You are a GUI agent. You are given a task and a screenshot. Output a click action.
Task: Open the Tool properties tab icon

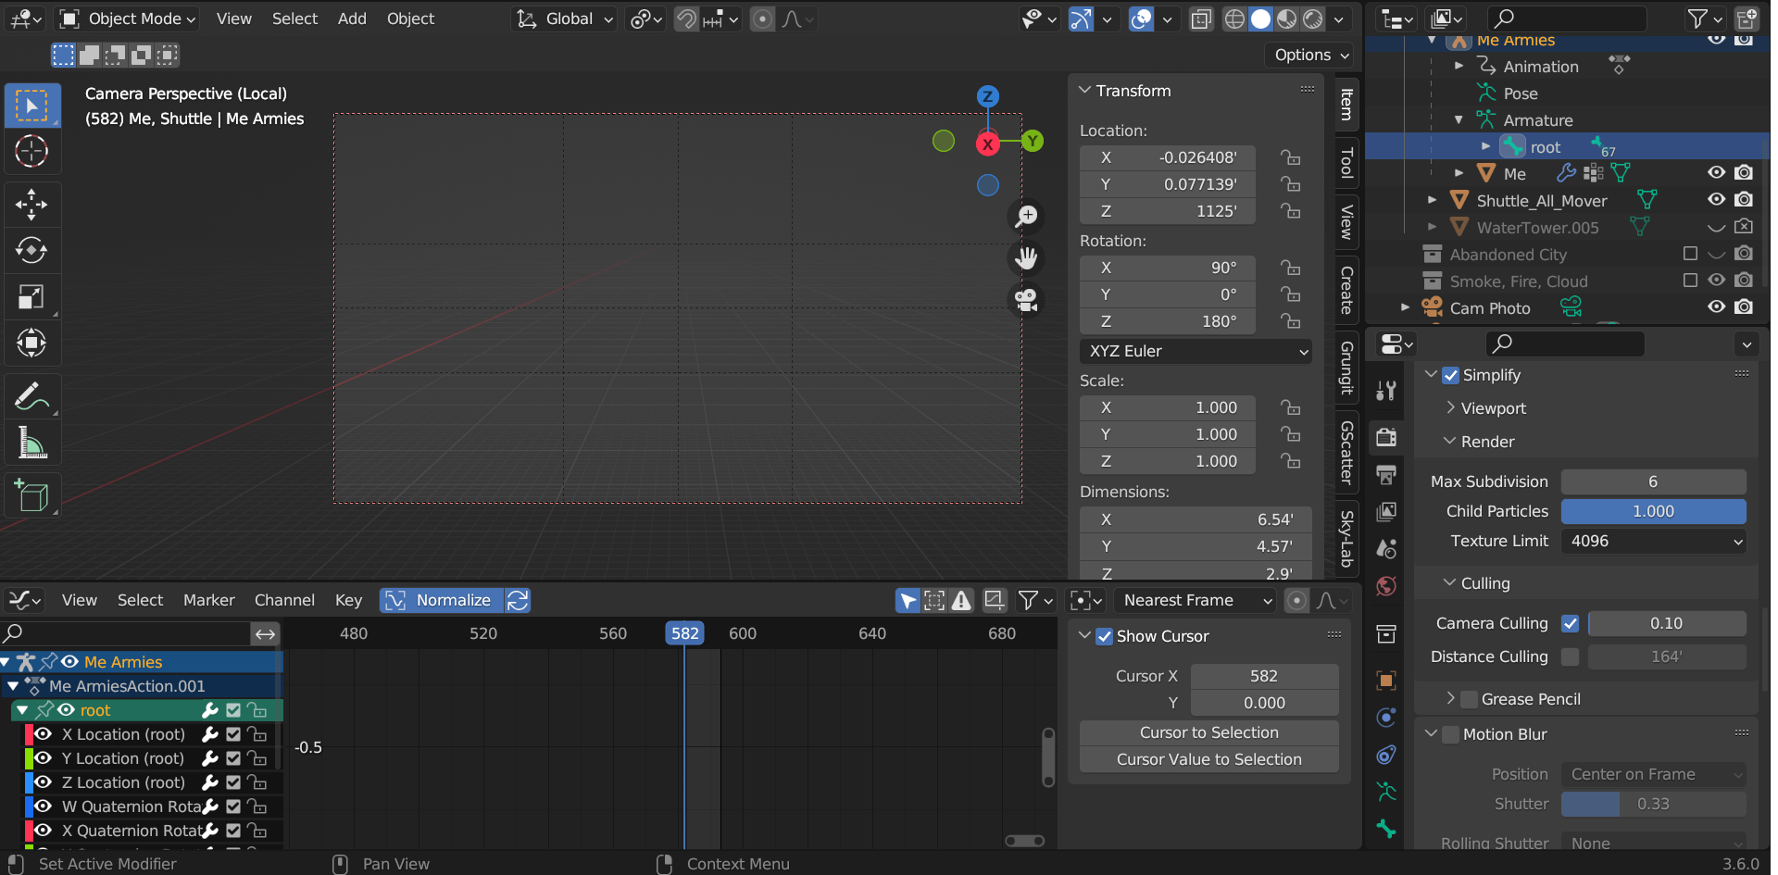[x=1386, y=391]
